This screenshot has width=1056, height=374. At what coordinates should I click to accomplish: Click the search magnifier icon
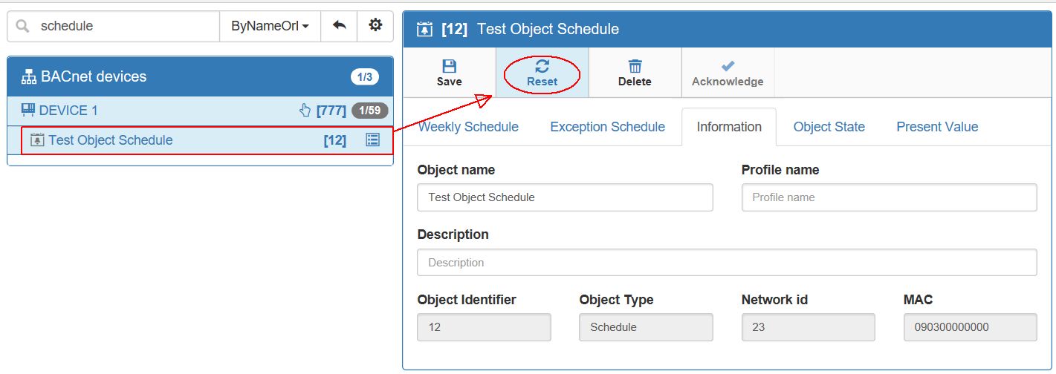click(23, 26)
